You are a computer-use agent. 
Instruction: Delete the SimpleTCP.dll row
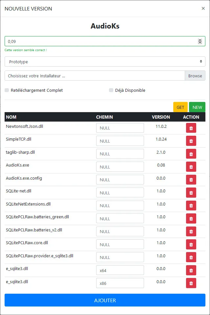point(191,141)
